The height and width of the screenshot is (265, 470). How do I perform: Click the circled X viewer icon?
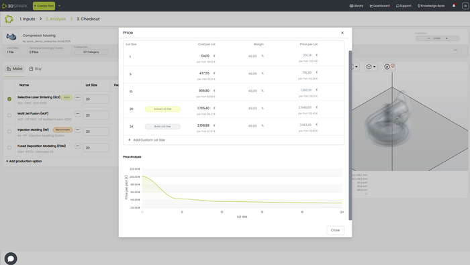pyautogui.click(x=387, y=67)
